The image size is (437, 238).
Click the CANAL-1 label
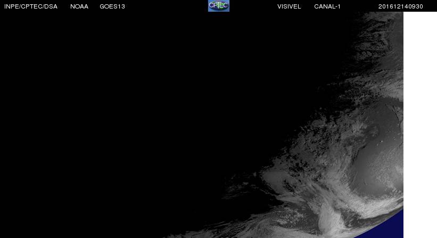(327, 6)
